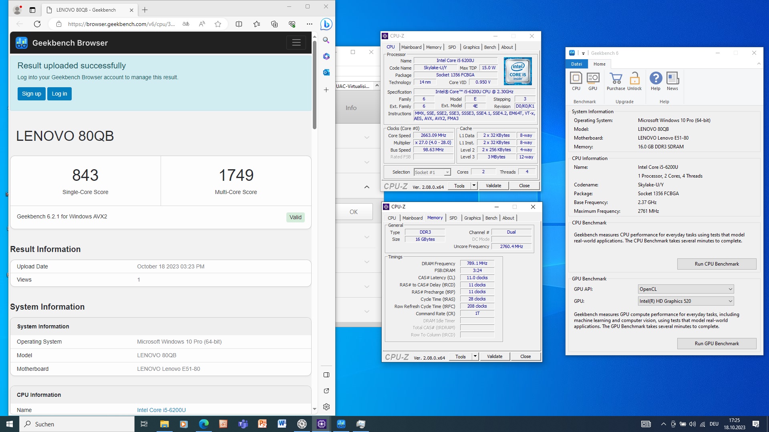Select the Home tab in Geekbench 6

[x=599, y=64]
